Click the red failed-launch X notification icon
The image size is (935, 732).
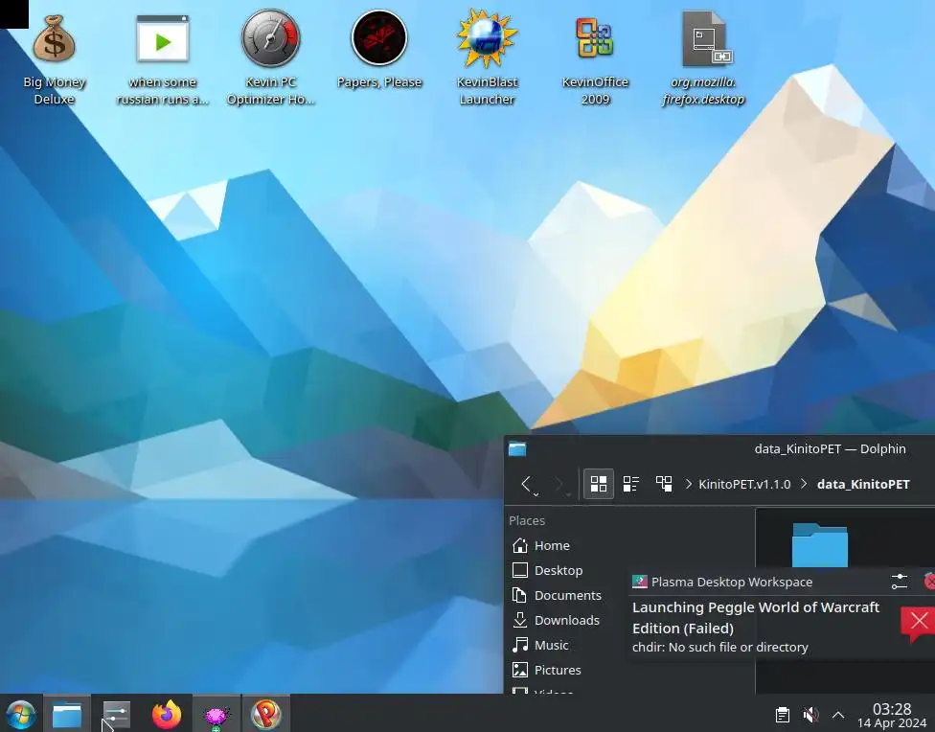point(919,623)
